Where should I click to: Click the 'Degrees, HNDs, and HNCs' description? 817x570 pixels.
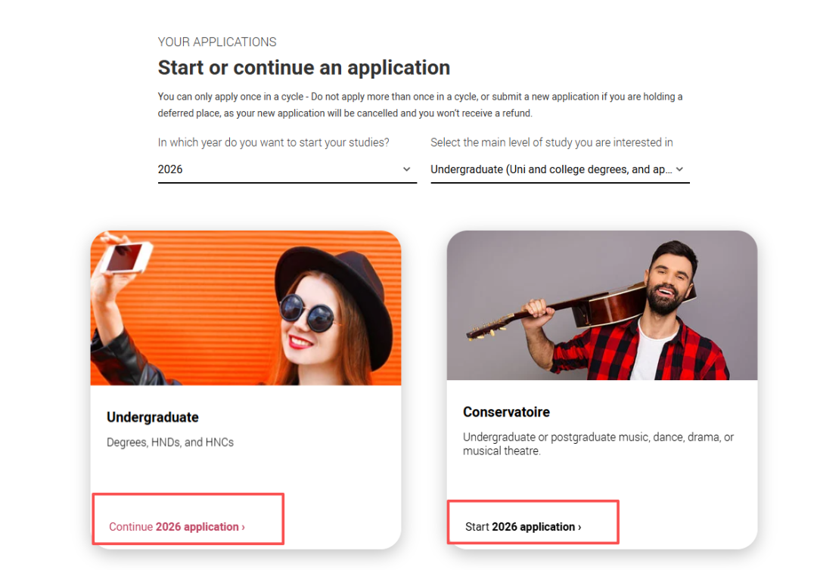(x=170, y=442)
